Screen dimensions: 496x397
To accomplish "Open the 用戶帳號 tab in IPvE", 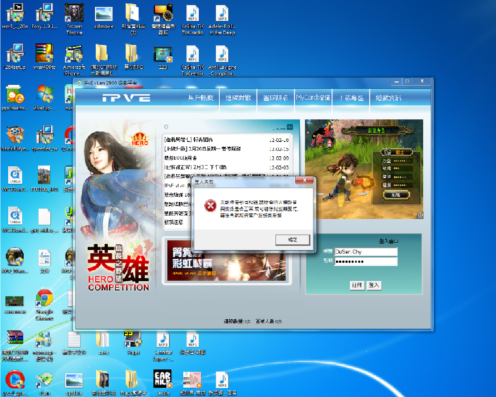I will click(201, 98).
